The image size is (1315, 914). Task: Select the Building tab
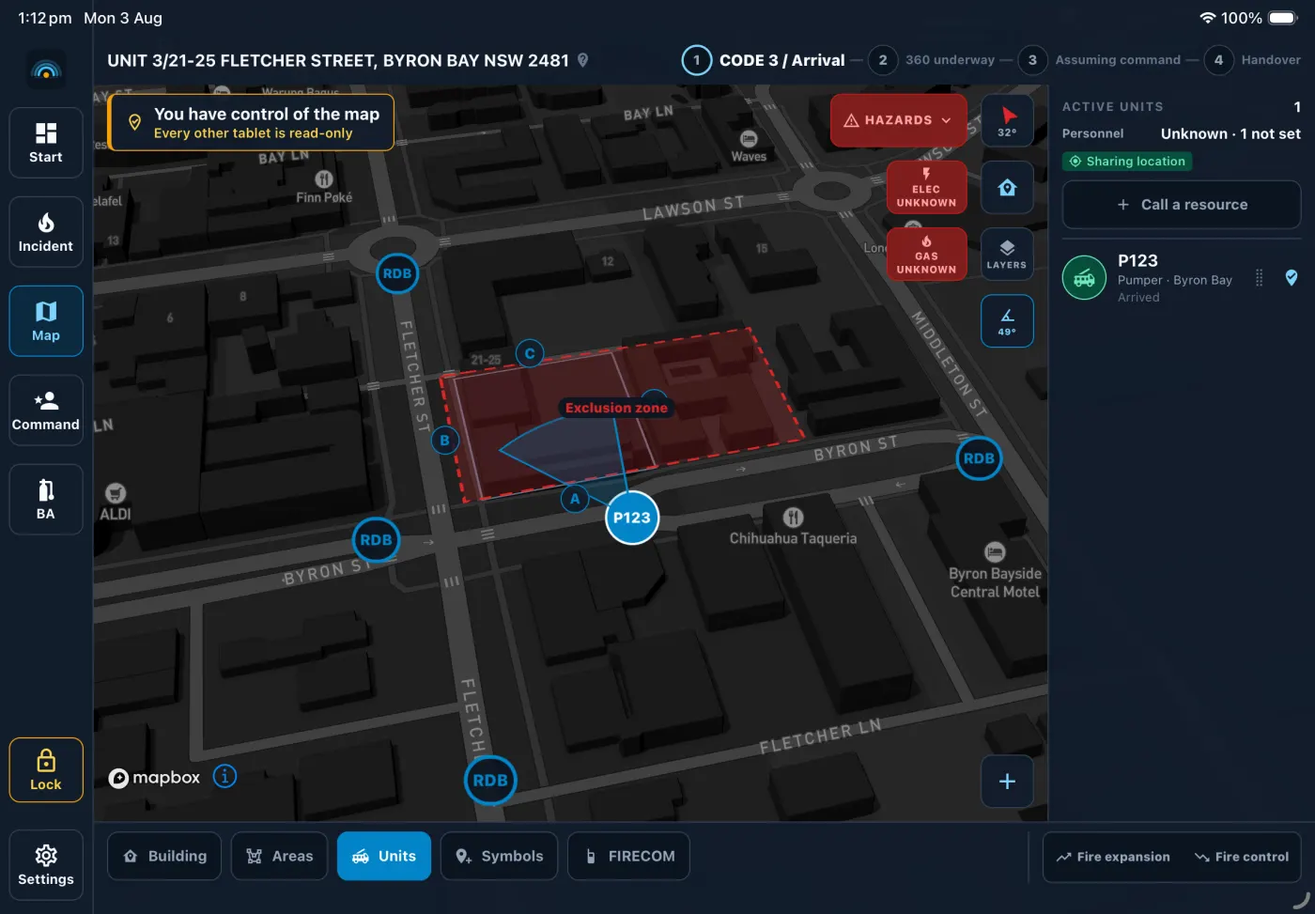164,856
